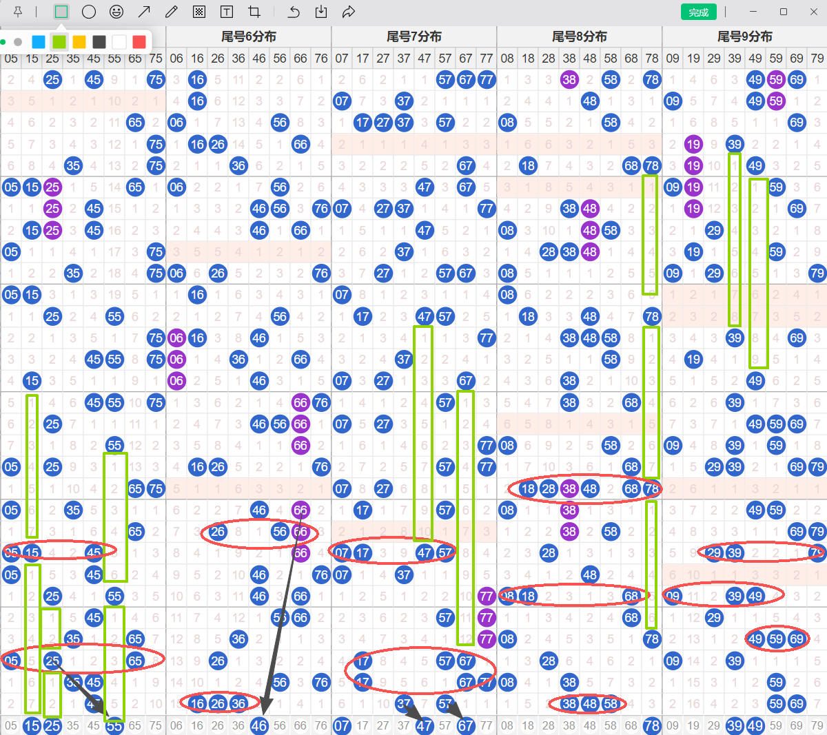The height and width of the screenshot is (735, 827).
Task: Pick the blue color swatch
Action: [x=39, y=42]
